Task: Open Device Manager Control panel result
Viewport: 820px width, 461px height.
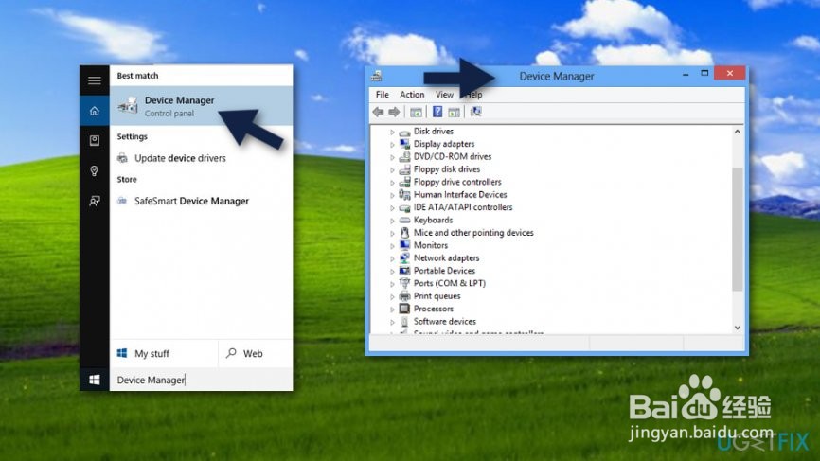Action: coord(202,106)
